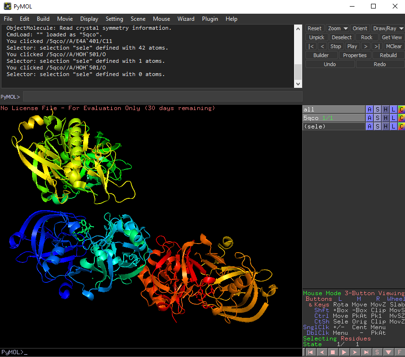Open the Builder panel
The image size is (405, 357).
coord(321,55)
